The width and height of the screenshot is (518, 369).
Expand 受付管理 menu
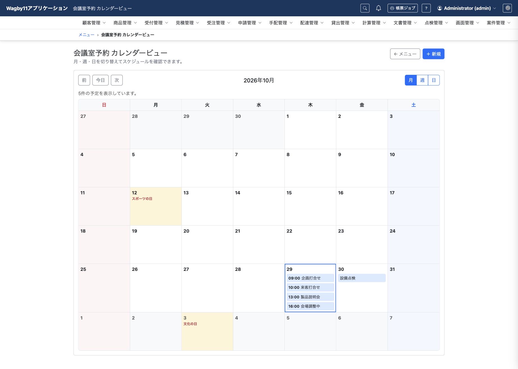coord(156,23)
